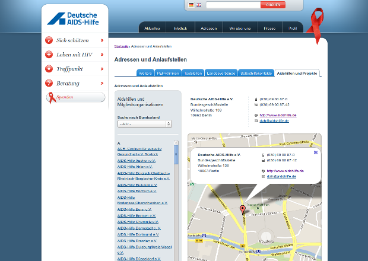Viewport: 368px width, 261px height.
Task: Open AIDS-Hilfe Bochum e.V. entry
Action: pyautogui.click(x=137, y=191)
